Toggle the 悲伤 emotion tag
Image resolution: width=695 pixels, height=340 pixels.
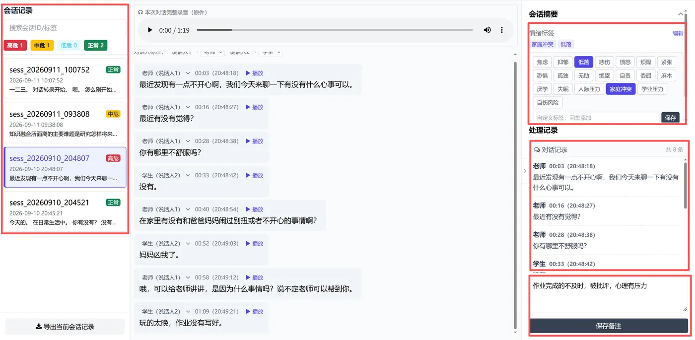tap(604, 62)
